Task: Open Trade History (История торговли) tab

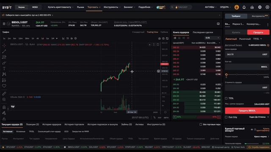Action: point(74,125)
